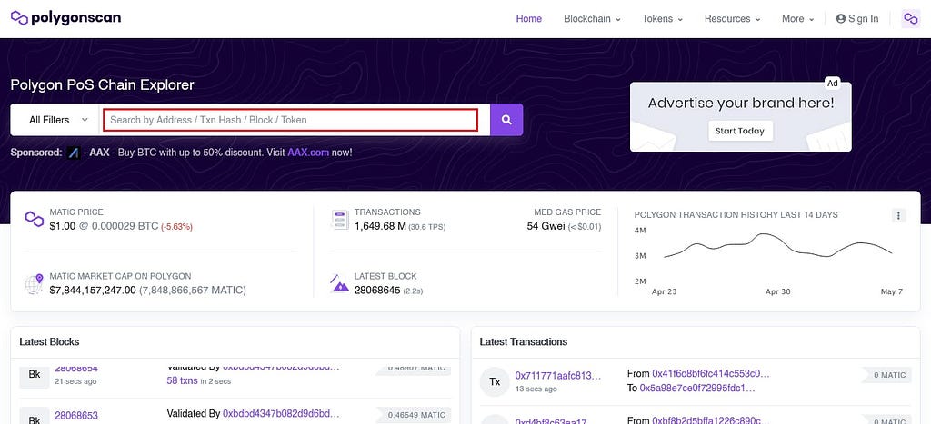The height and width of the screenshot is (424, 931).
Task: Focus the address search input field
Action: point(290,120)
